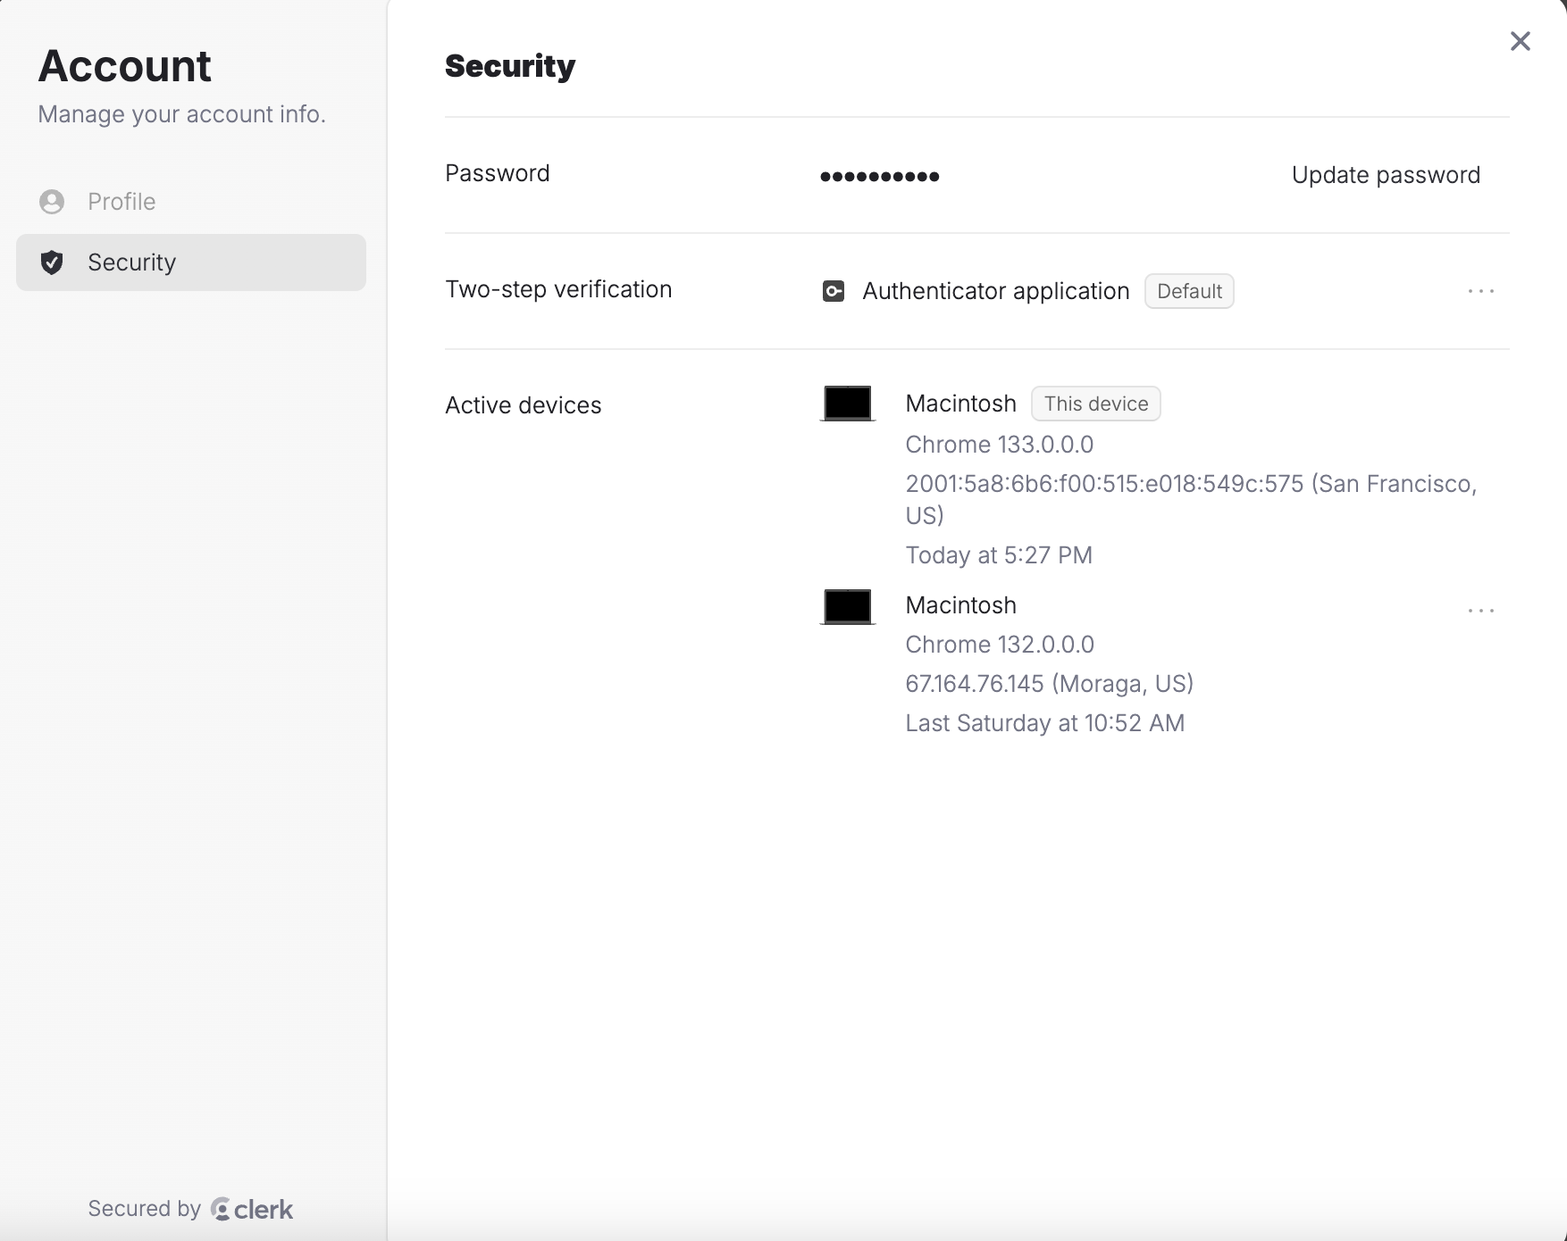Click the Authenticator application key icon
Screen dimensions: 1567x1241
(x=833, y=291)
